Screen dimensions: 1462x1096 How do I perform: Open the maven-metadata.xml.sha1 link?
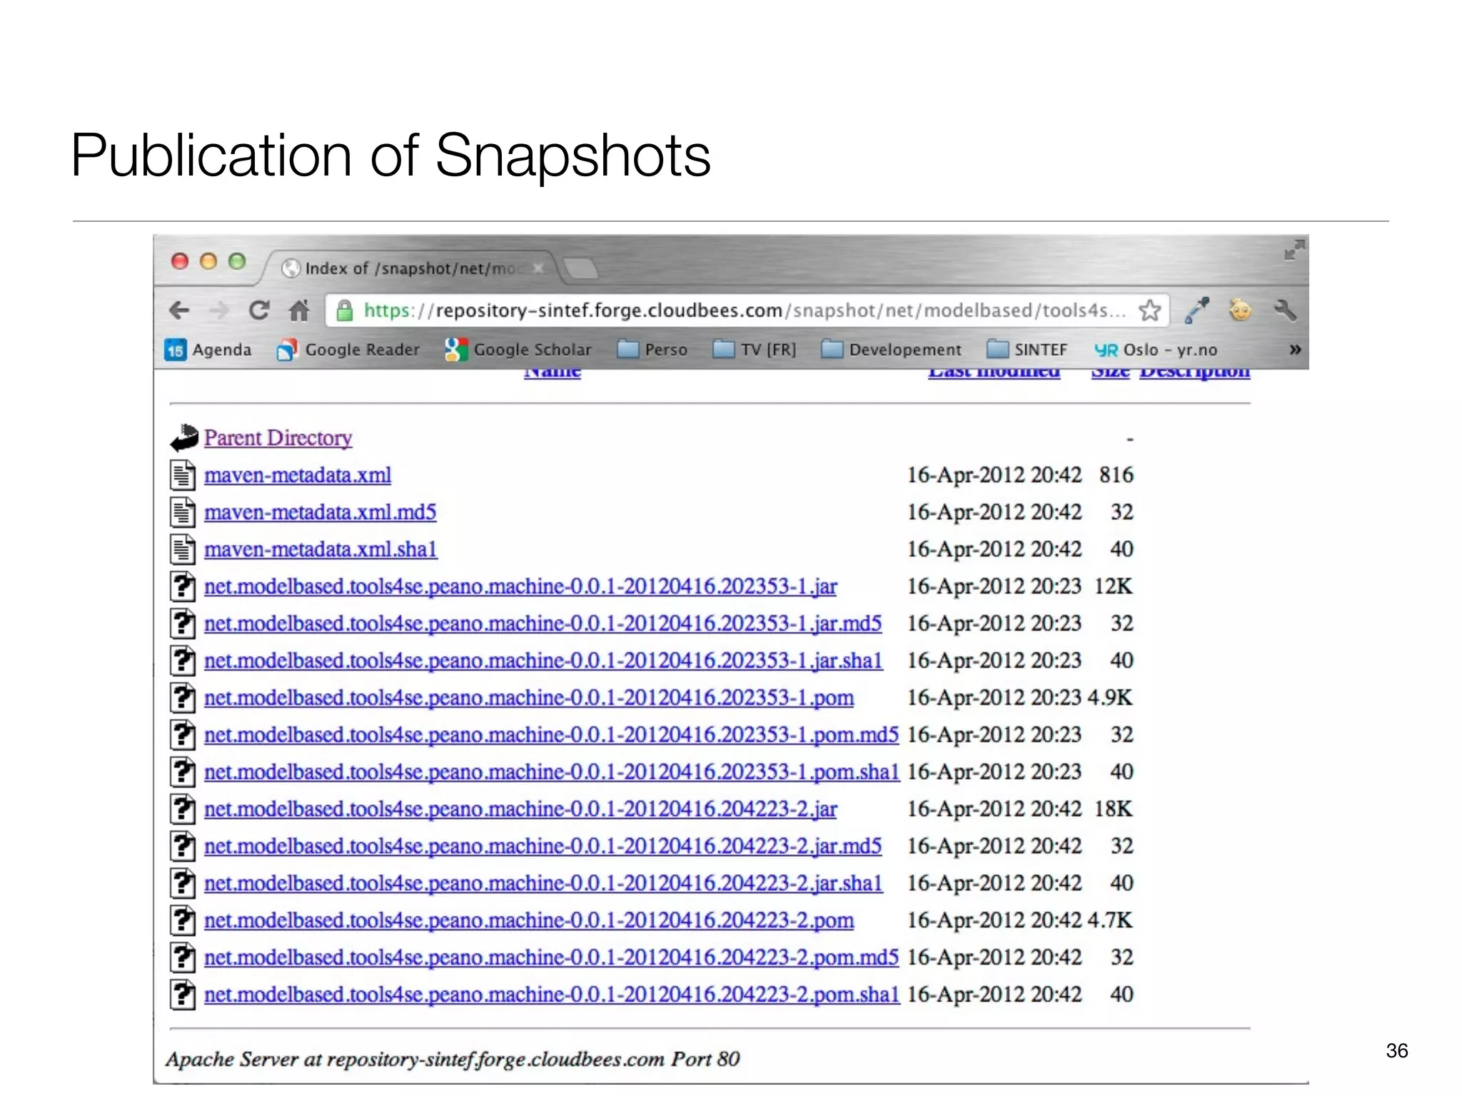click(x=321, y=549)
